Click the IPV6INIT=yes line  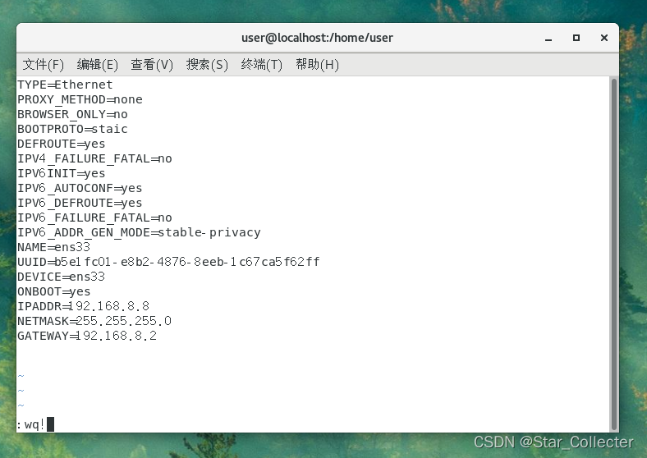coord(61,173)
